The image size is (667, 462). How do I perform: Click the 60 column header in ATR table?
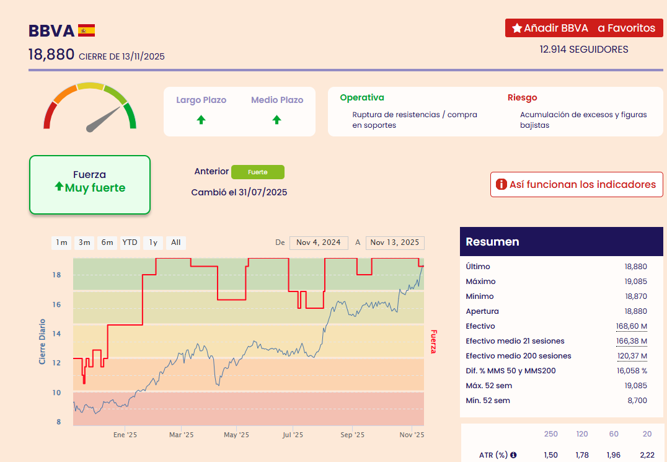tap(614, 434)
